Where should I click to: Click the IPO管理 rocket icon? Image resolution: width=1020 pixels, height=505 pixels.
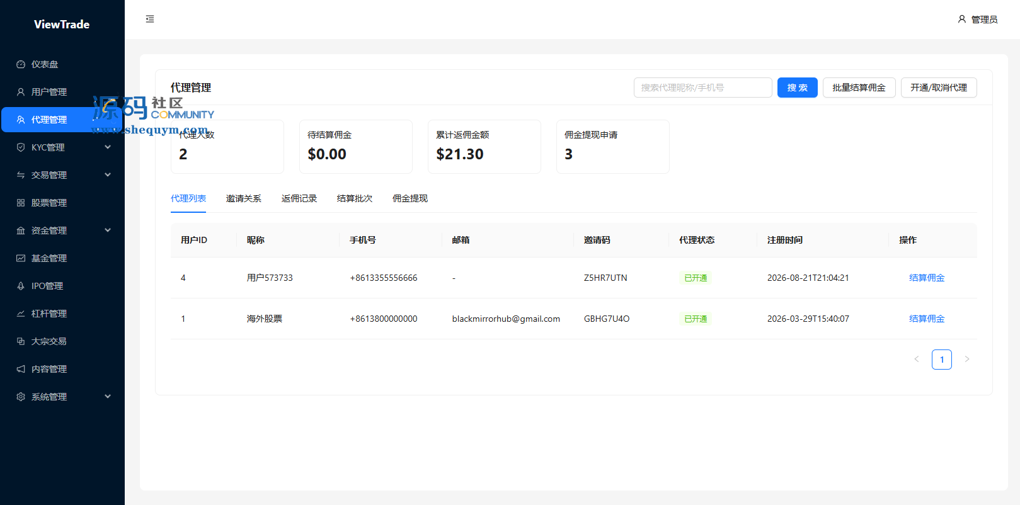21,286
